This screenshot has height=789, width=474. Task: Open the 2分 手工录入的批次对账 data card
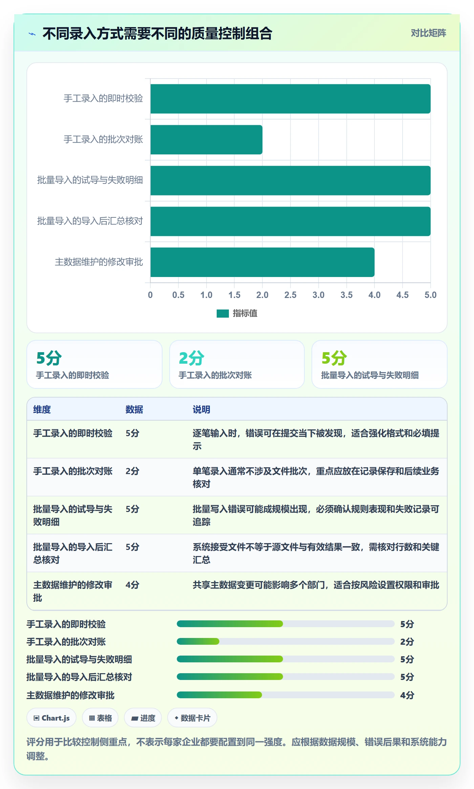click(x=237, y=364)
